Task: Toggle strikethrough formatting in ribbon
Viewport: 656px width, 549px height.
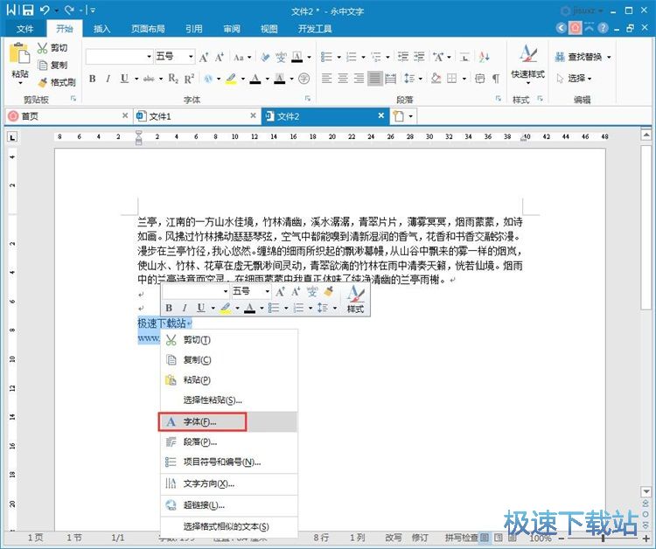Action: pyautogui.click(x=149, y=79)
